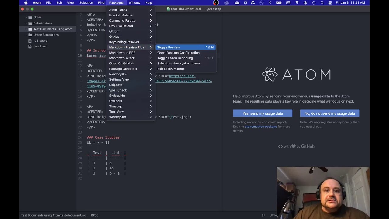The width and height of the screenshot is (389, 219).
Task: Click the Urban Simulations folder icon
Action: pyautogui.click(x=30, y=35)
